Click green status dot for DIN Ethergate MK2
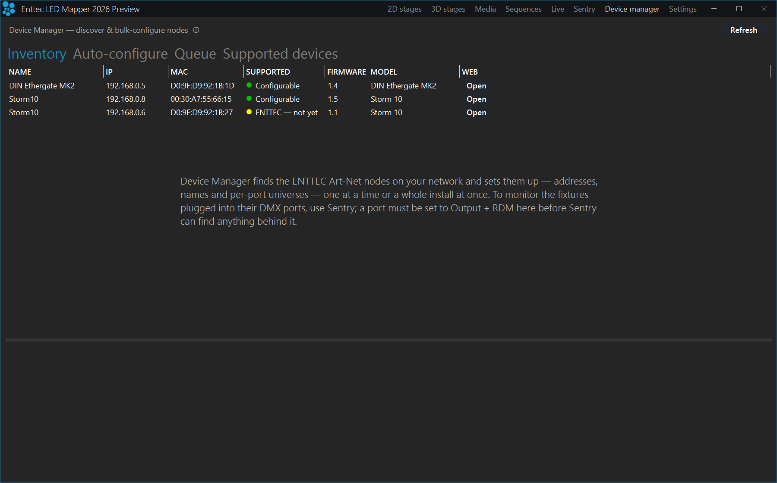Screen dimensions: 777x483 pyautogui.click(x=249, y=85)
